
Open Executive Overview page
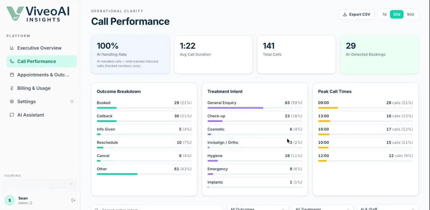[41, 48]
